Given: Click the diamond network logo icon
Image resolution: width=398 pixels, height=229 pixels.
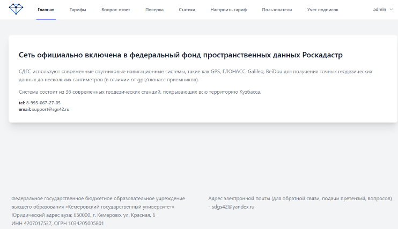Looking at the screenshot, I should [16, 9].
